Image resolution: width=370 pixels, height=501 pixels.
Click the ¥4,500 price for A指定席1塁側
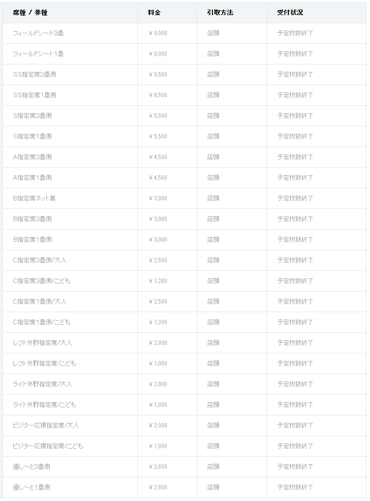coord(158,178)
